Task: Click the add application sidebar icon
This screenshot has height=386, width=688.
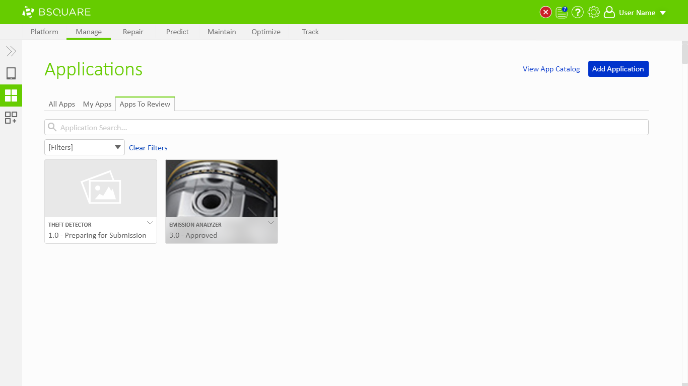Action: (x=11, y=118)
